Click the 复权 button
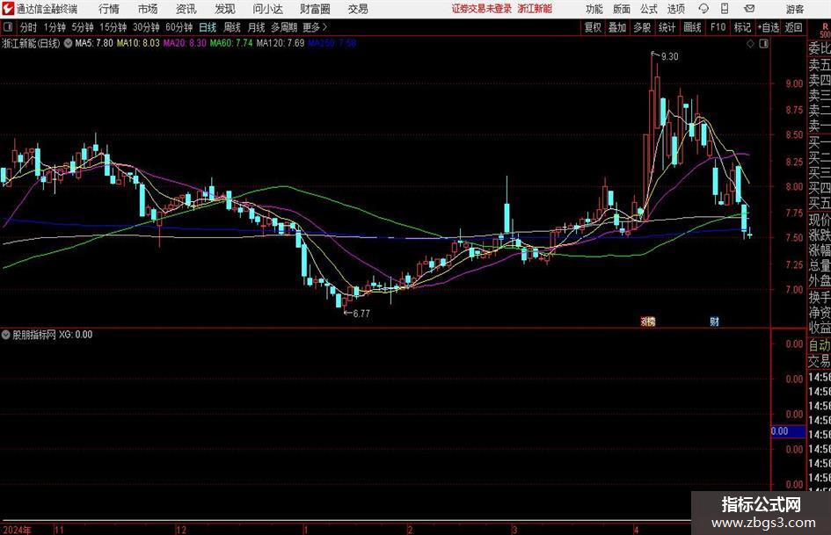Screen dimensions: 831x535 pyautogui.click(x=593, y=27)
